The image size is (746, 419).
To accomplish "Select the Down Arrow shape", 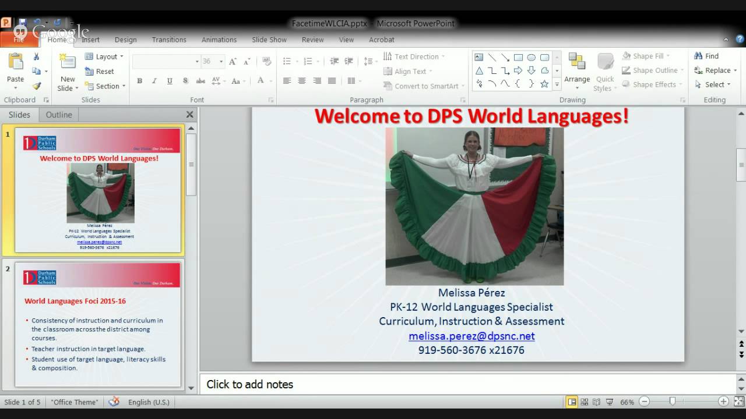I will (x=532, y=70).
